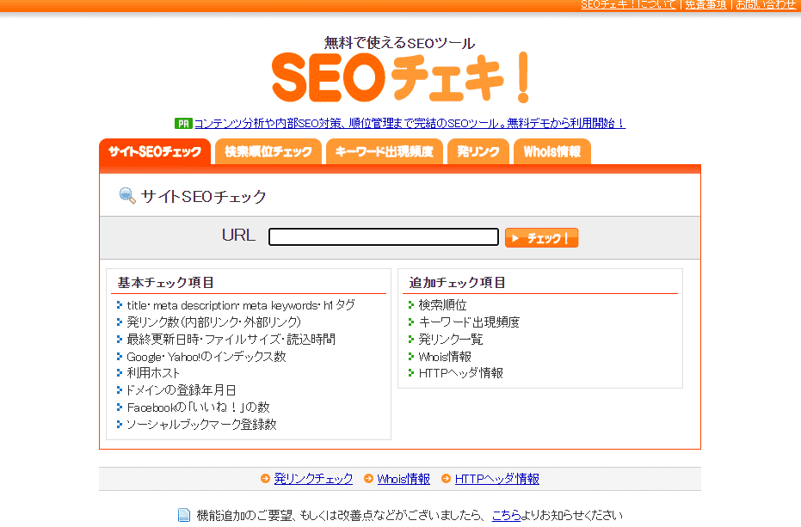Focus the URL input field
The width and height of the screenshot is (801, 527).
pyautogui.click(x=384, y=237)
